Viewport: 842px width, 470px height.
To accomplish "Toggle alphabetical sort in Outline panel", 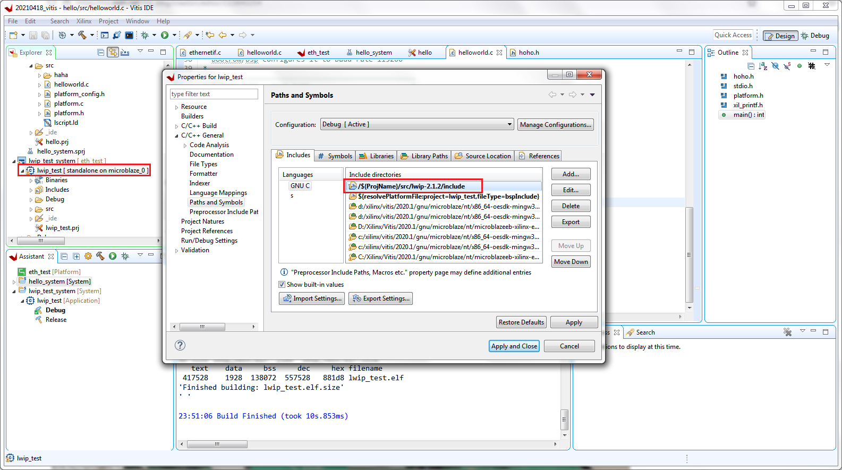I will (x=763, y=66).
